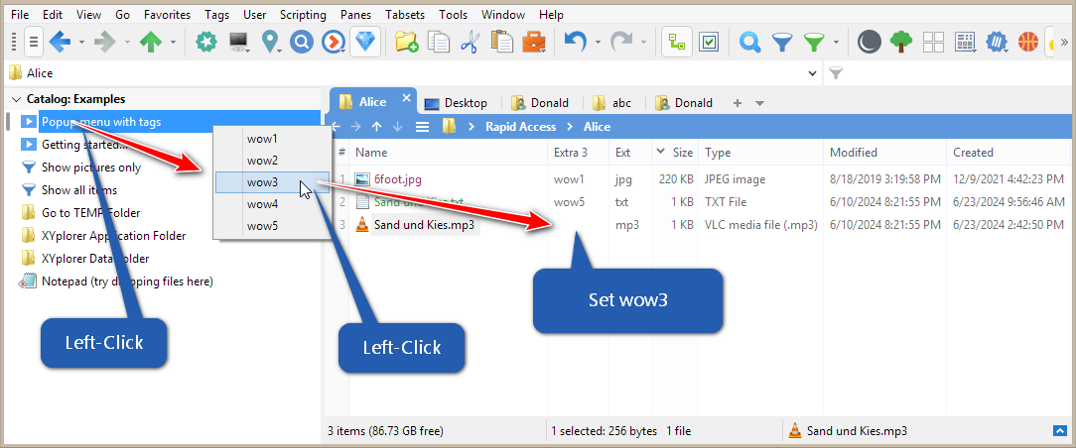Image resolution: width=1076 pixels, height=448 pixels.
Task: Click blue arrow button in status bar
Action: pos(1058,430)
